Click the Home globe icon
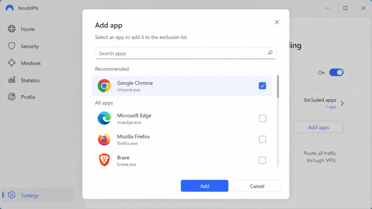 12,29
